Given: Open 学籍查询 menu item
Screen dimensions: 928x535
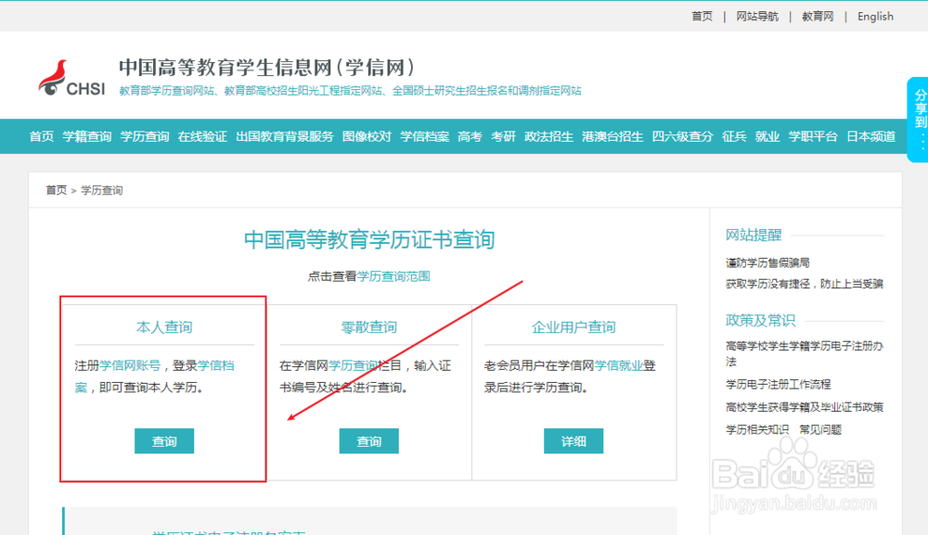Looking at the screenshot, I should pos(87,136).
